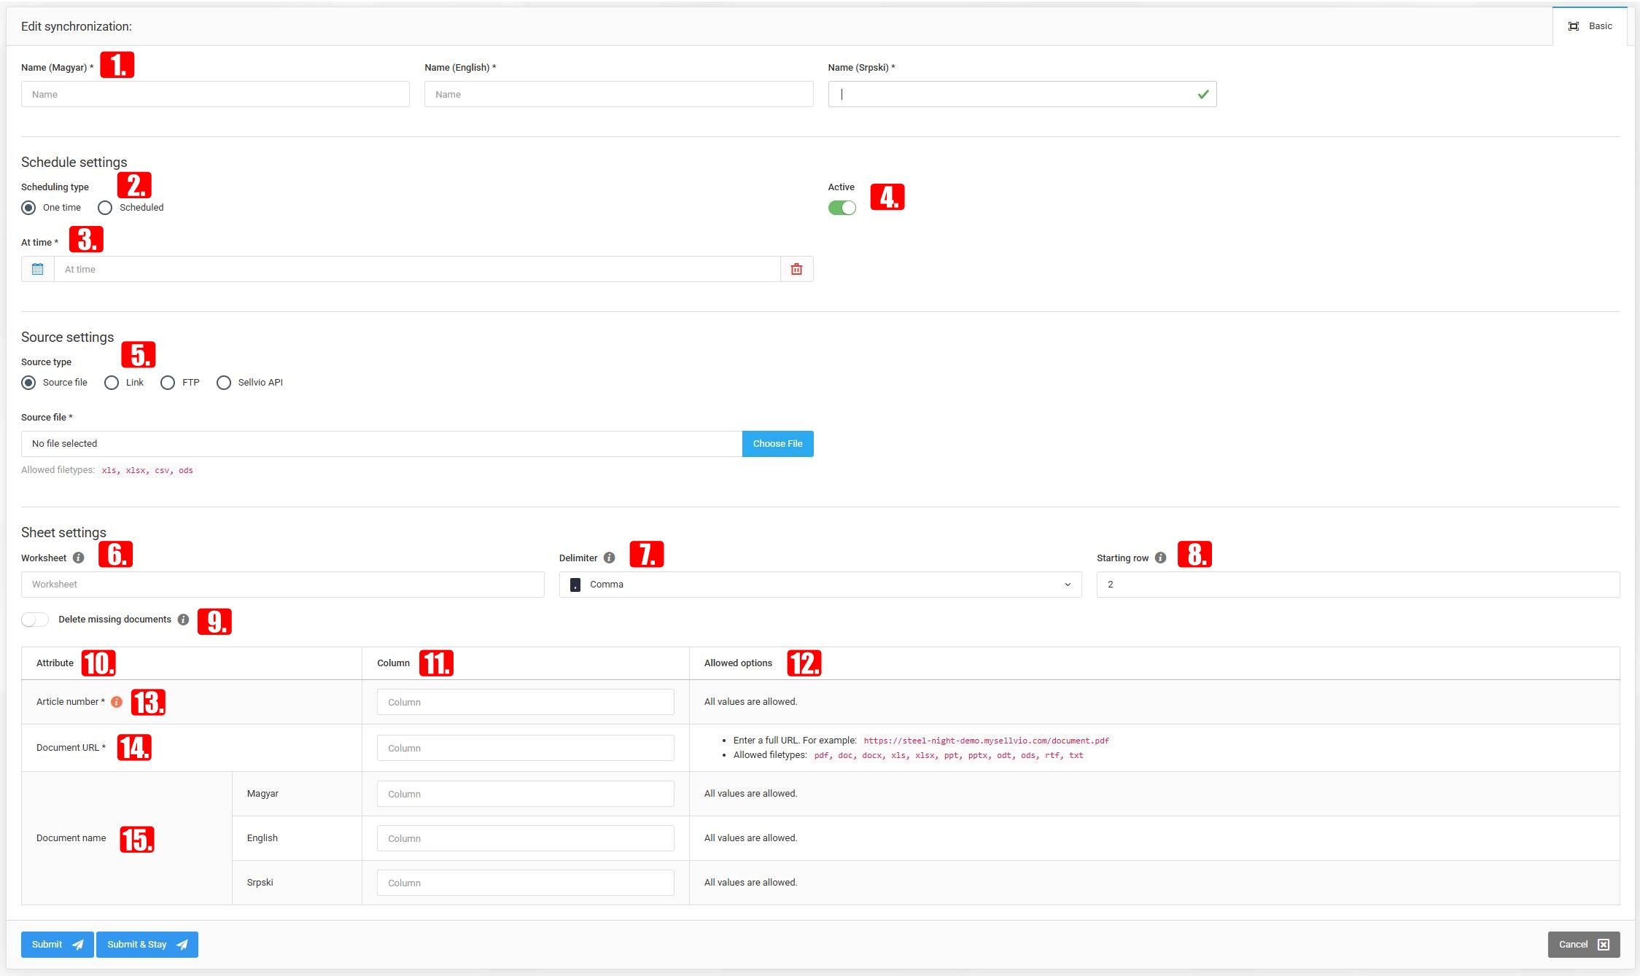
Task: Focus the Name (English) input field
Action: [619, 94]
